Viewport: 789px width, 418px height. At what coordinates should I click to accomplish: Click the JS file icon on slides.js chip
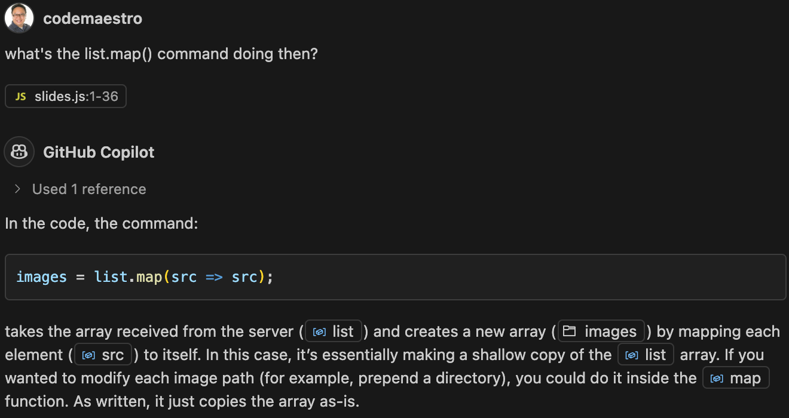coord(21,96)
